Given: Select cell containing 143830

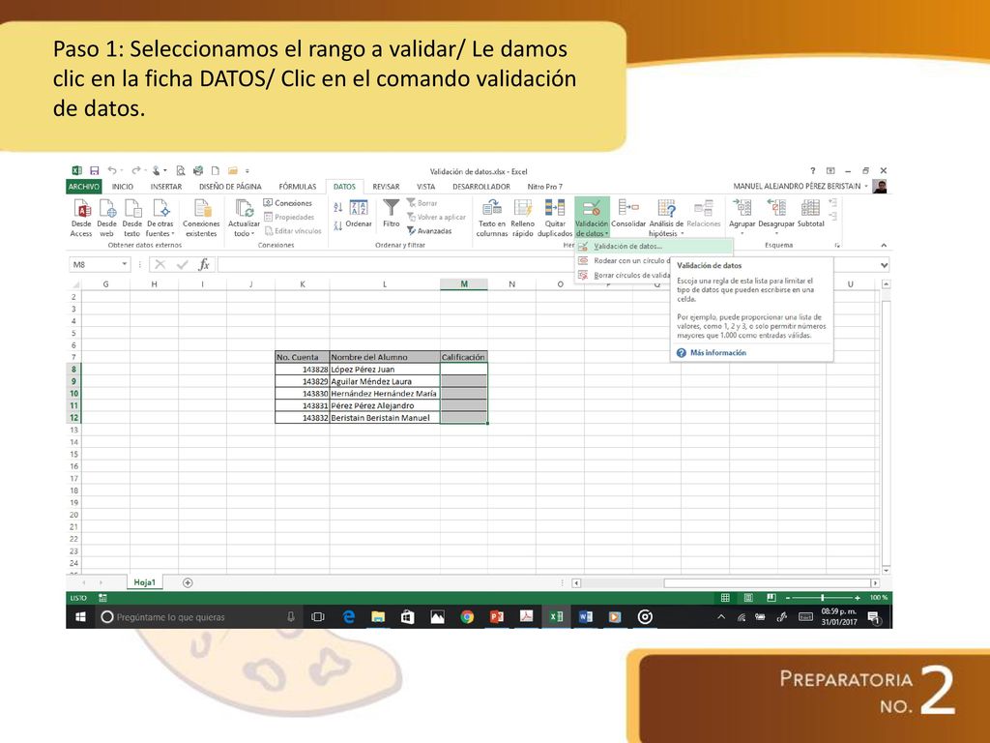Looking at the screenshot, I should pyautogui.click(x=302, y=394).
